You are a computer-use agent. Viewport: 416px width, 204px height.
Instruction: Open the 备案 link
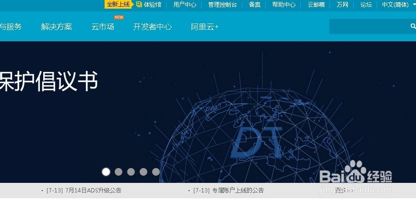[x=255, y=4]
